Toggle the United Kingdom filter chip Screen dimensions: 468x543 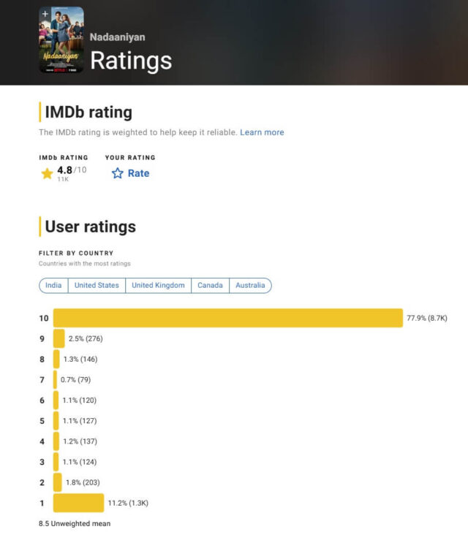[158, 285]
